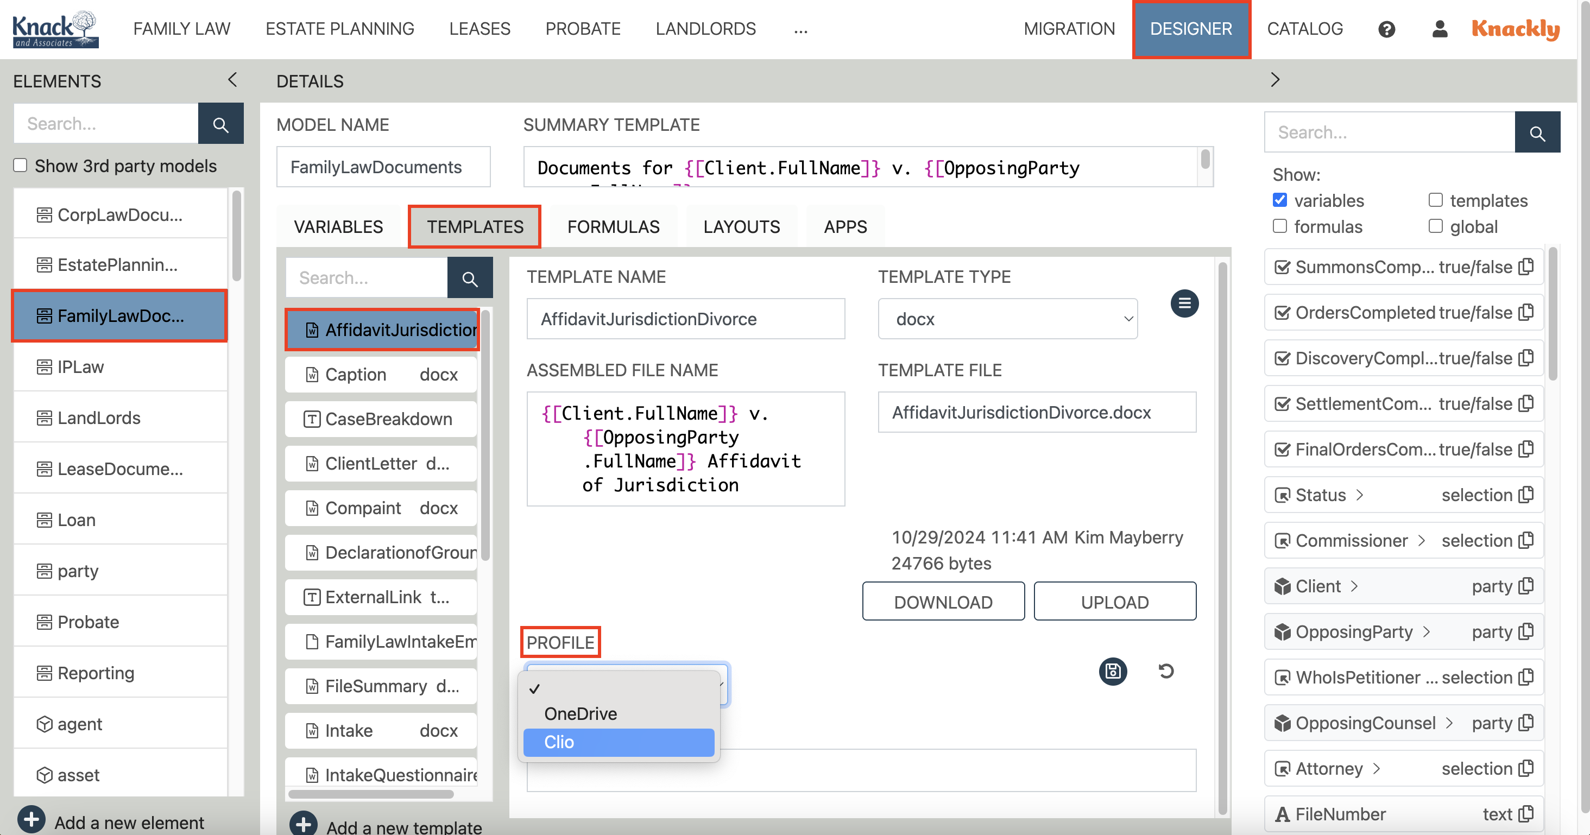Switch to the Layouts tab
The width and height of the screenshot is (1590, 835).
(741, 226)
